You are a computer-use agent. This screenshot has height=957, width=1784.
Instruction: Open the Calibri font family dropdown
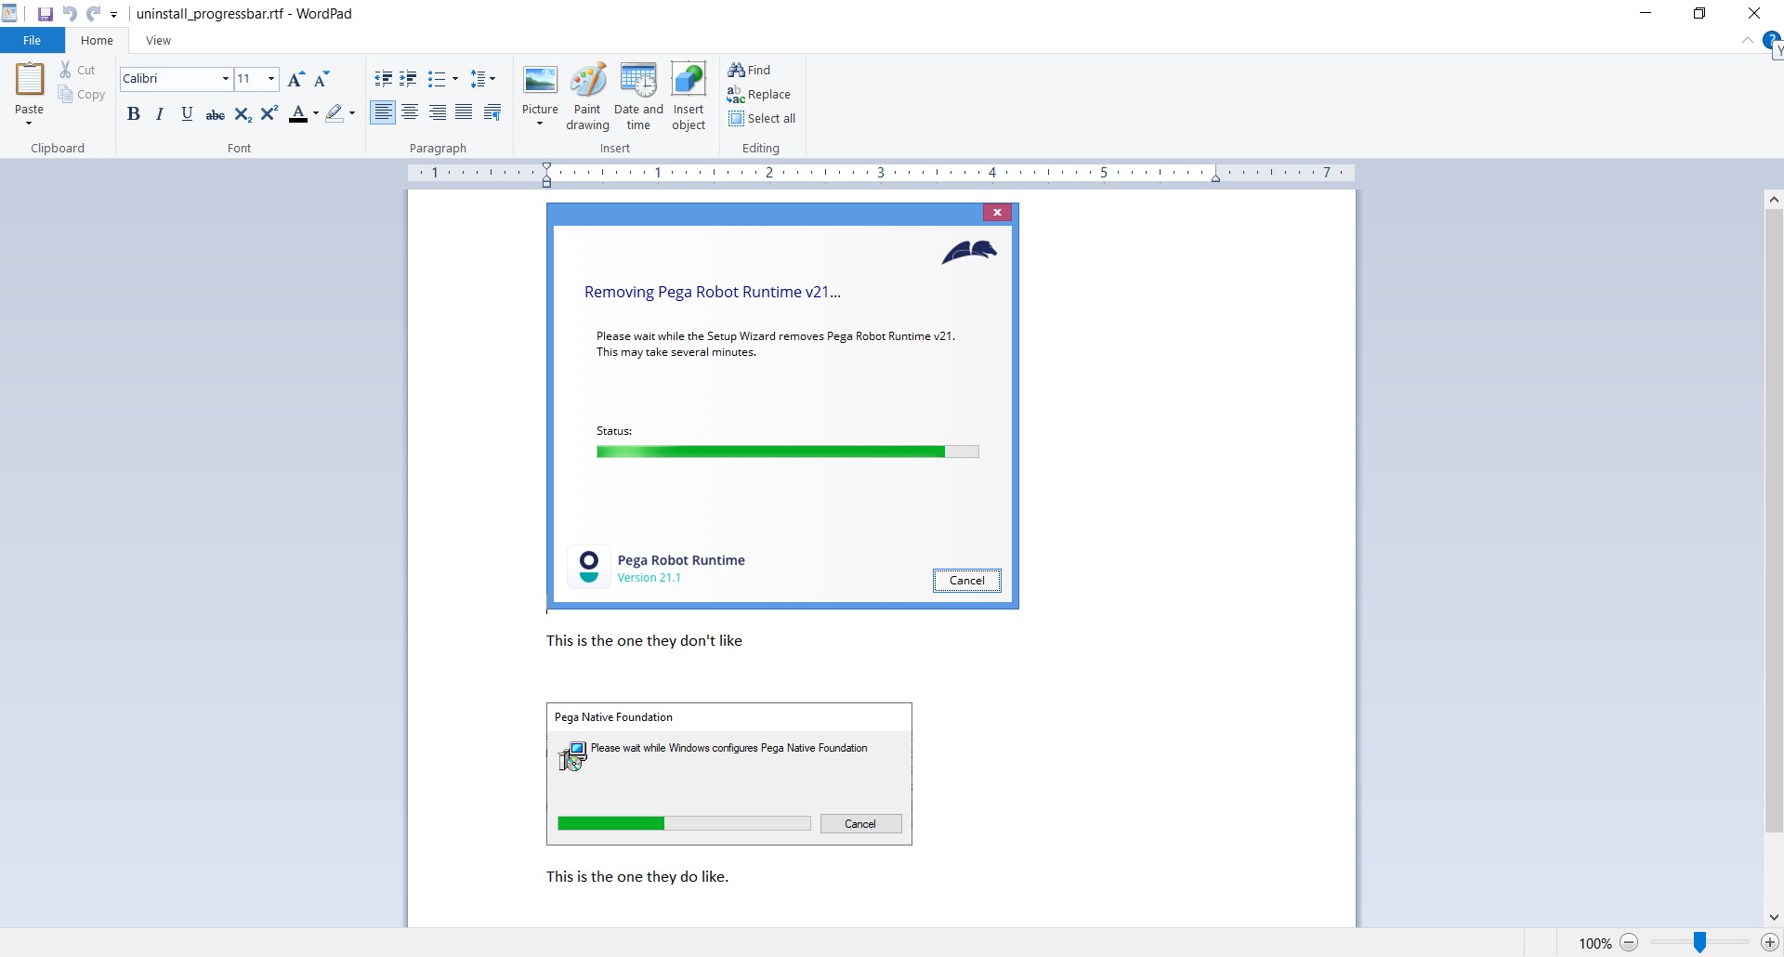pyautogui.click(x=225, y=79)
